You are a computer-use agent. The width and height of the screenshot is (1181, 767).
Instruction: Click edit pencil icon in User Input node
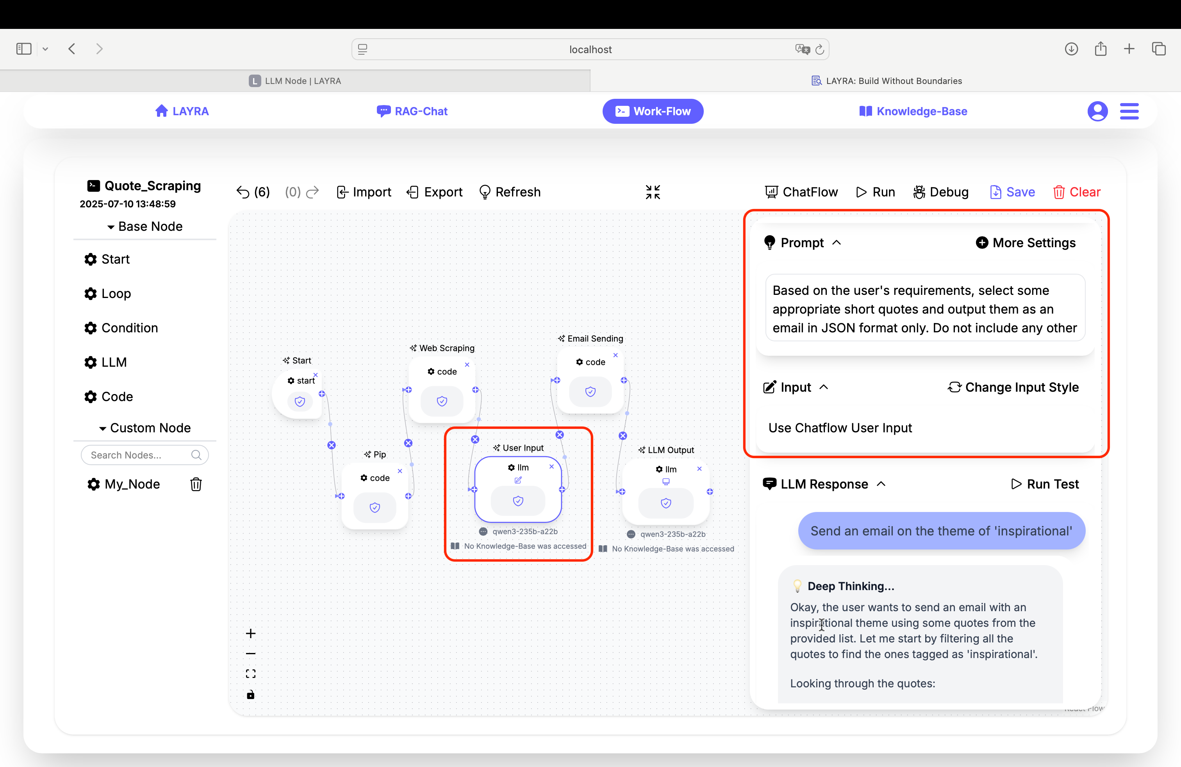[518, 480]
